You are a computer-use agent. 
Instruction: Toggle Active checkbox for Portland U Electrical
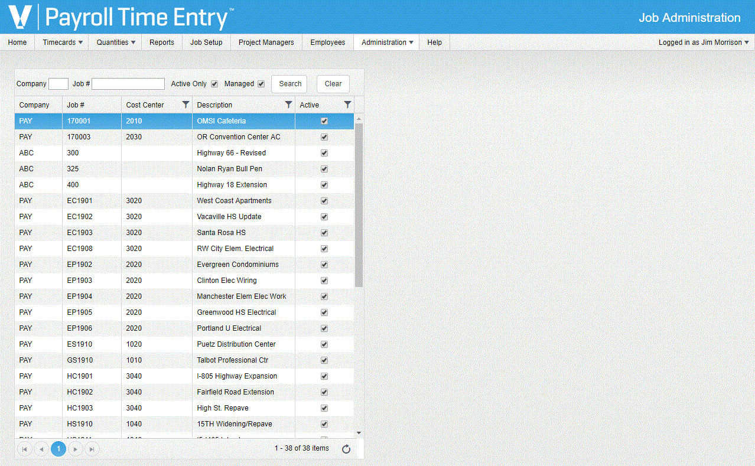[x=324, y=328]
